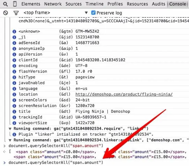Click the info icon beside _j1
Viewport: 189px width, 166px height.
pyautogui.click(x=14, y=37)
